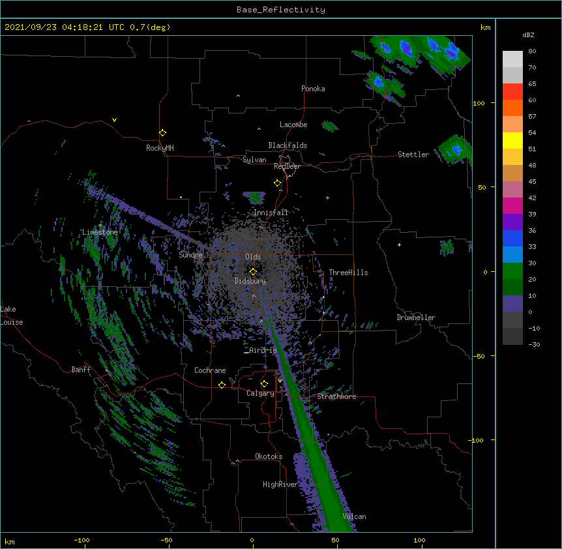562x549 pixels.
Task: Click the yellow V marker east of Calgary
Action: coord(280,381)
